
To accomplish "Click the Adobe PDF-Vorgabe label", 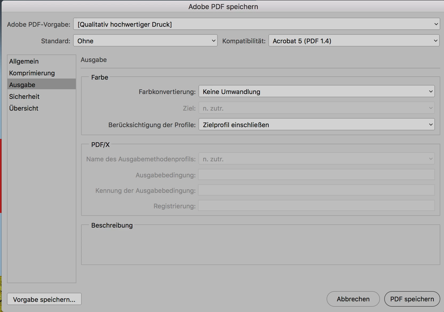I will click(39, 24).
